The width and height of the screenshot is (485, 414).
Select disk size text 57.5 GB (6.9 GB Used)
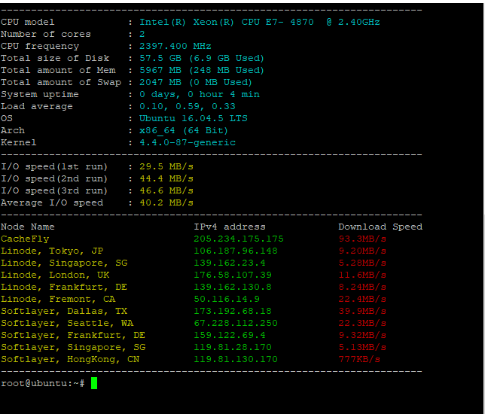pos(202,58)
